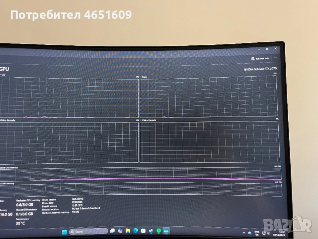Select the NVIDIA GeForce RTX 3070 text
Viewport: 318px width, 239px height.
tap(260, 69)
